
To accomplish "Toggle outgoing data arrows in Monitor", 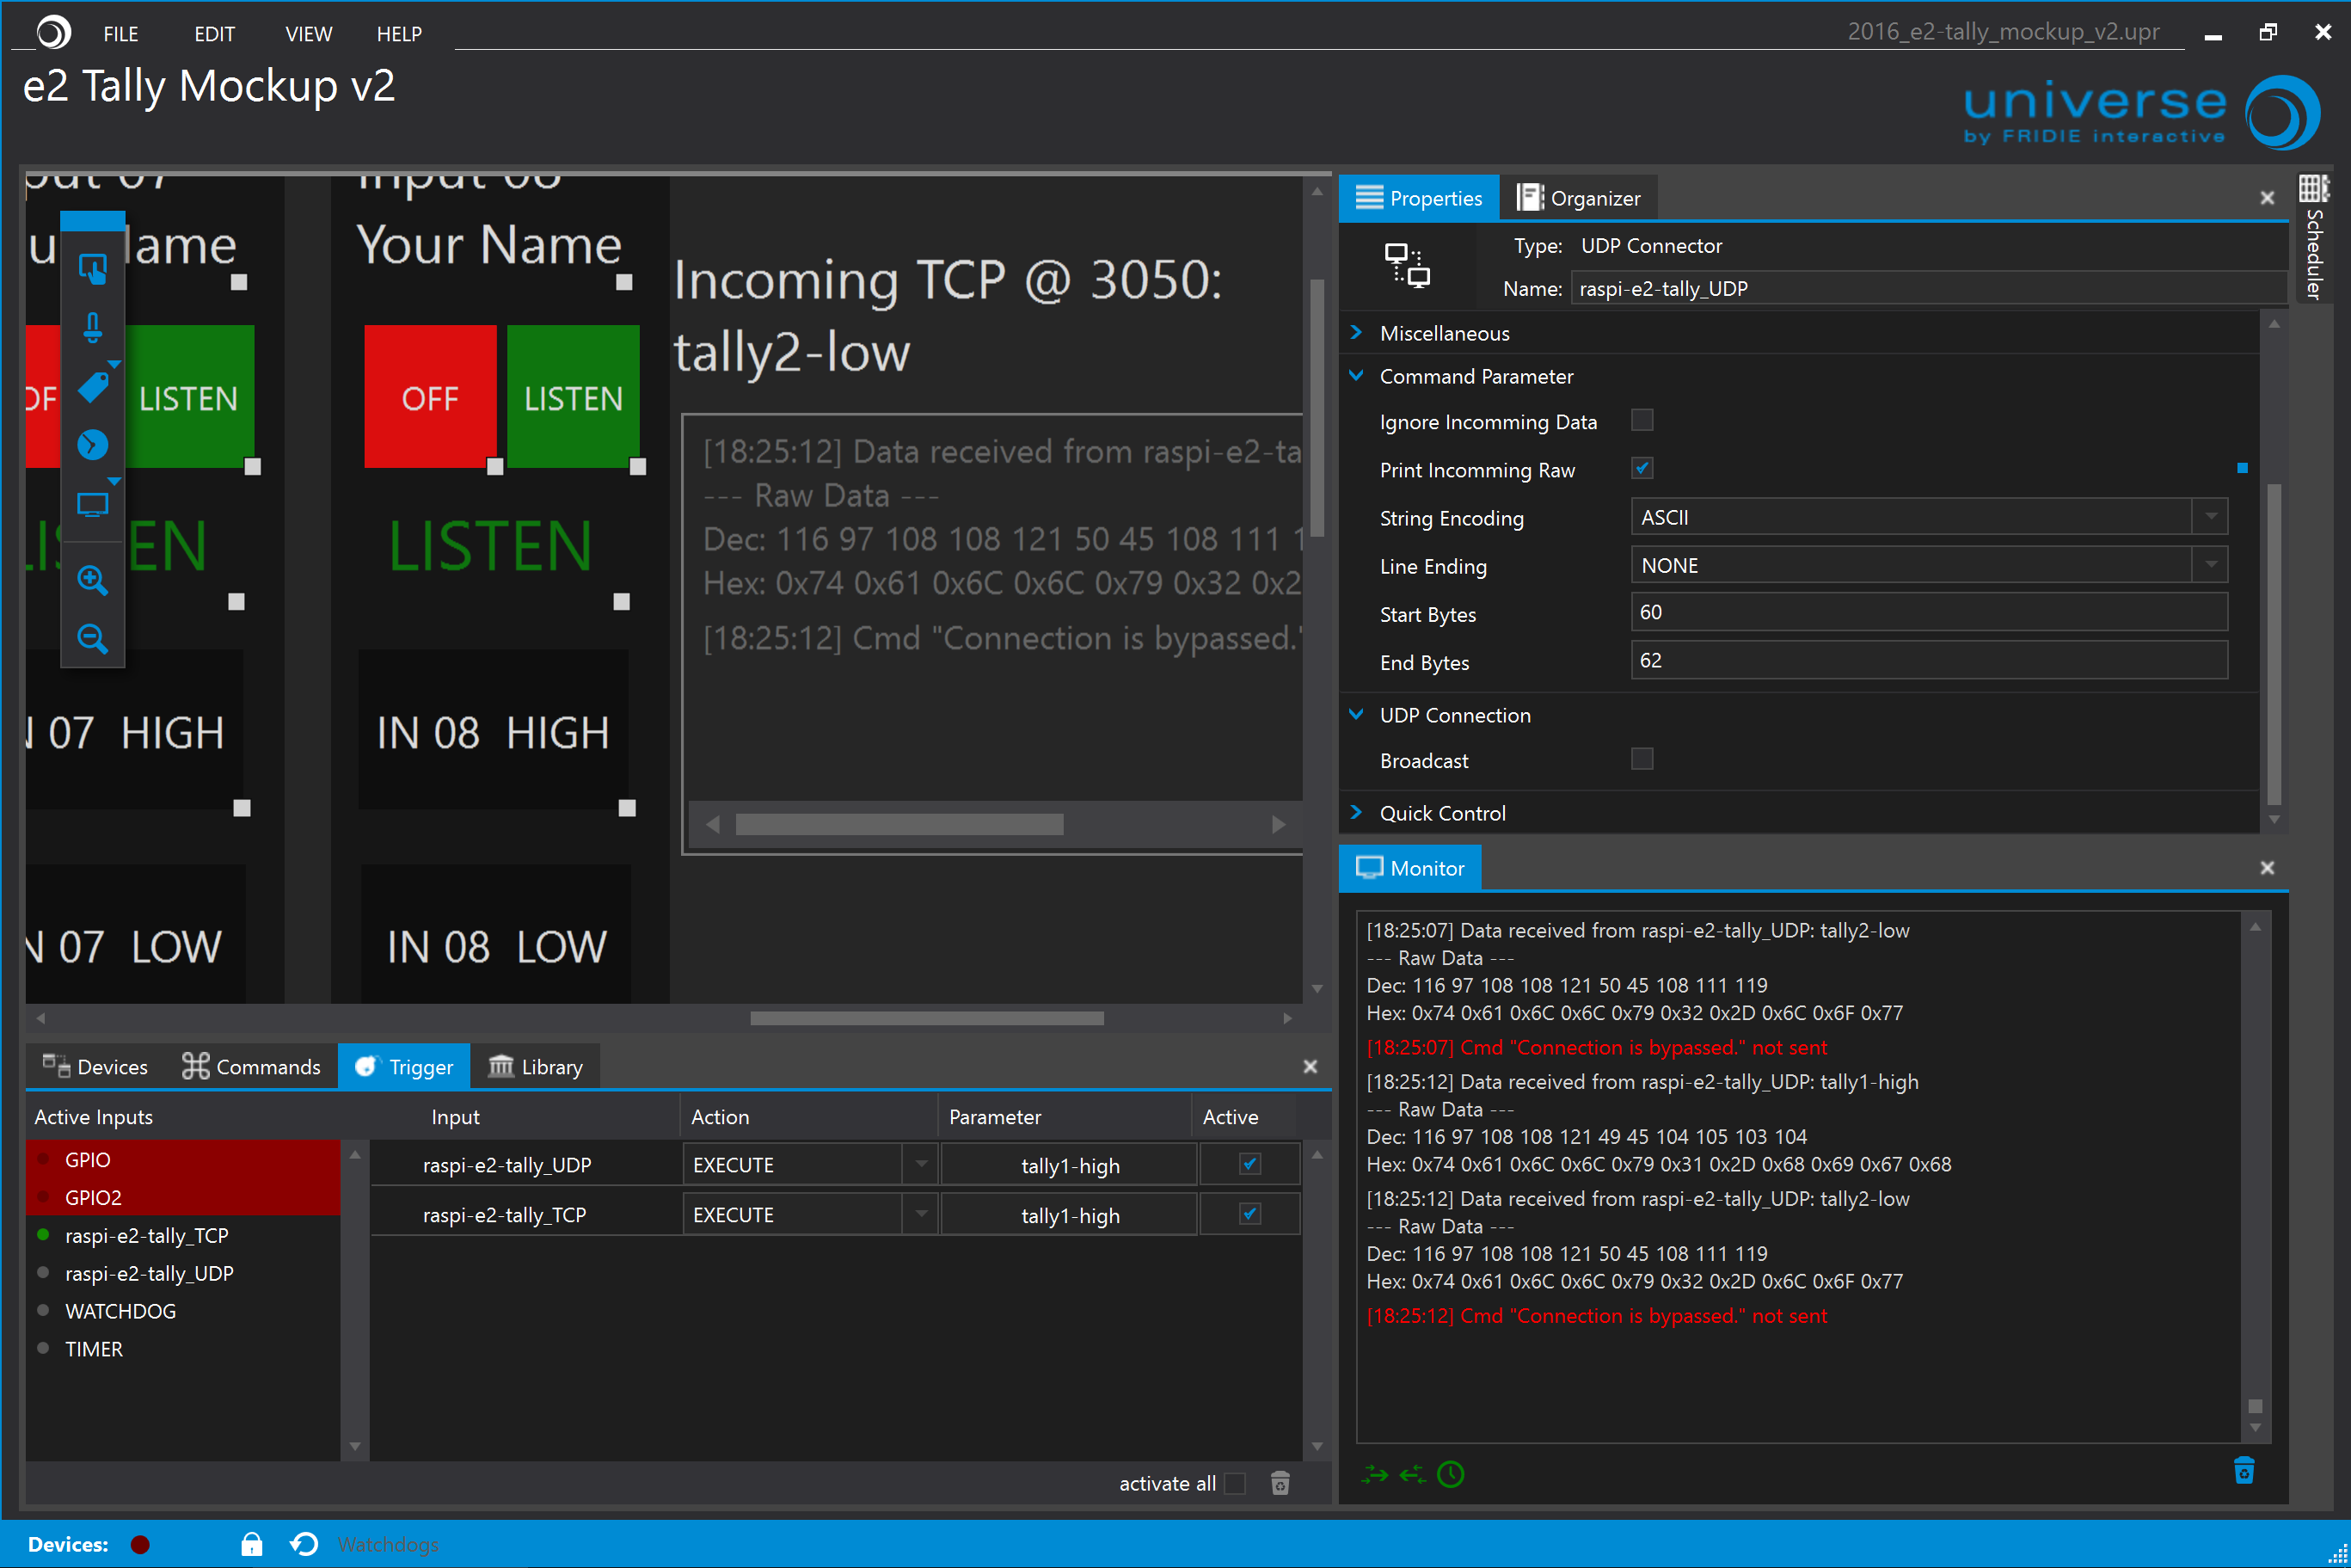I will tap(1374, 1474).
